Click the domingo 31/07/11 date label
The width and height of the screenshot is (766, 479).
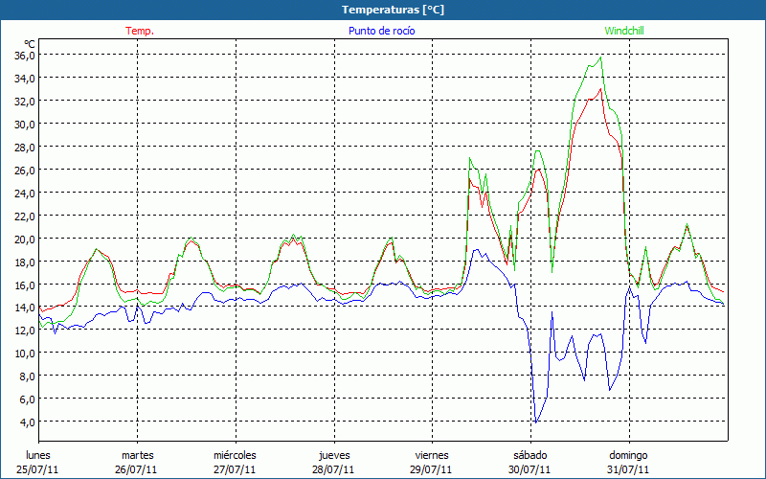click(x=628, y=462)
